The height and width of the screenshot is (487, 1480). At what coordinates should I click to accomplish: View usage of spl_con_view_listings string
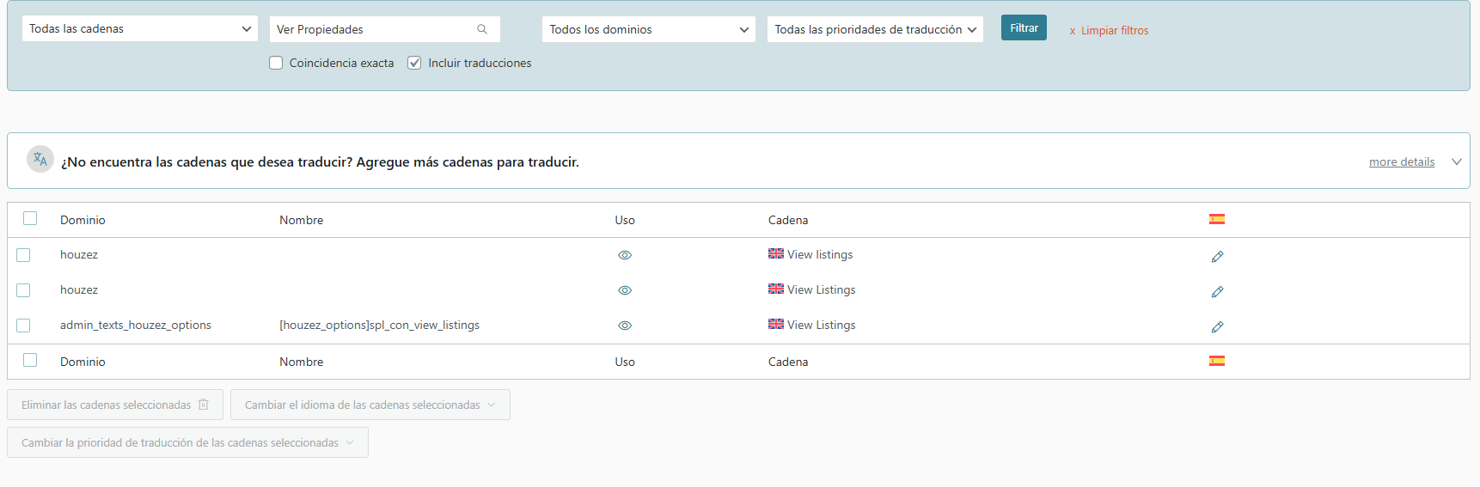coord(625,326)
